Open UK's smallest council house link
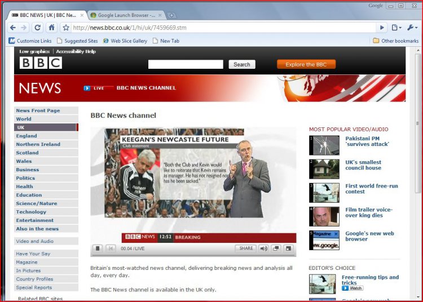The width and height of the screenshot is (423, 302). click(363, 165)
